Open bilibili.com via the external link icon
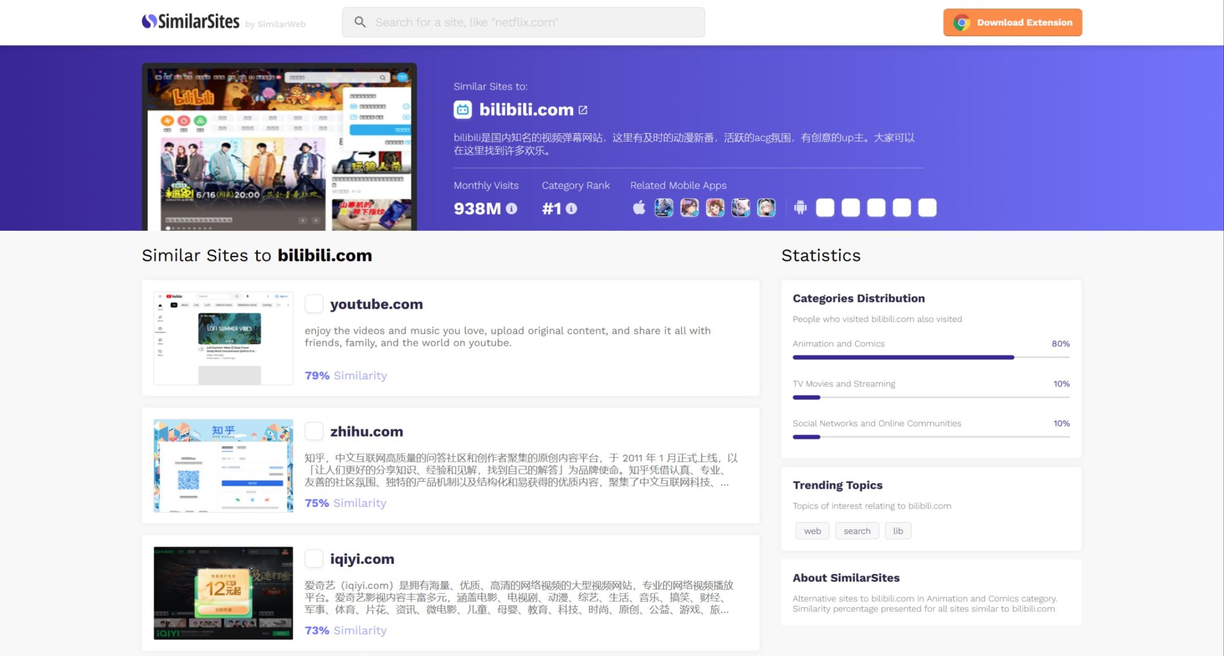Viewport: 1224px width, 656px height. click(x=583, y=110)
